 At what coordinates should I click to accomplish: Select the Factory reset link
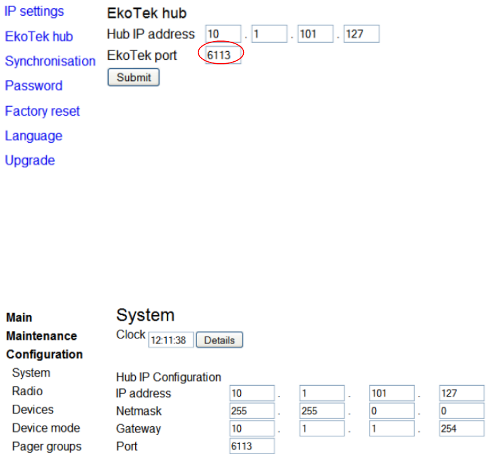[42, 111]
